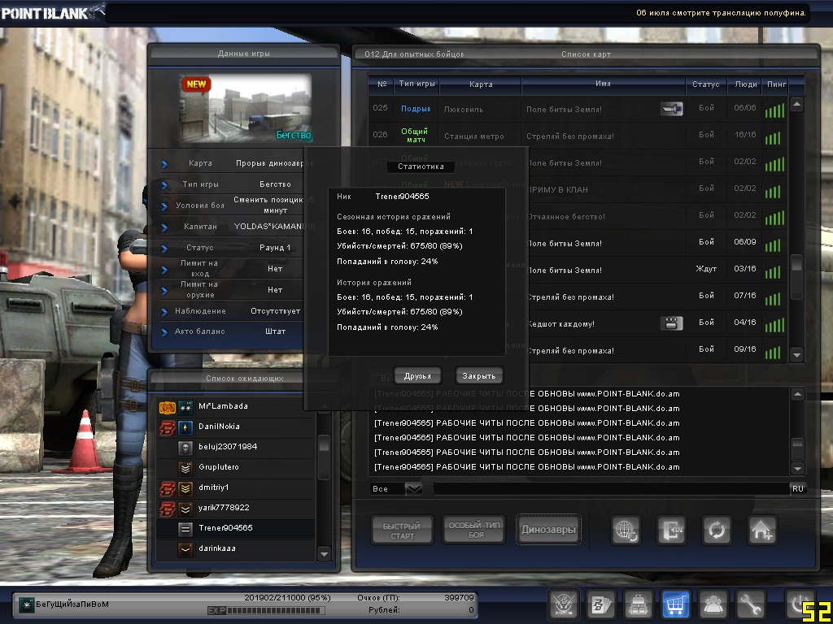Select the waiting room with 03/16 players

point(657,270)
